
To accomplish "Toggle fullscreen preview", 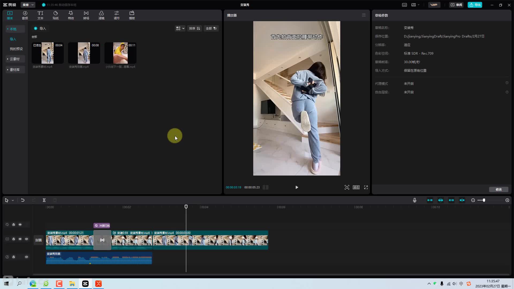I will coord(366,187).
